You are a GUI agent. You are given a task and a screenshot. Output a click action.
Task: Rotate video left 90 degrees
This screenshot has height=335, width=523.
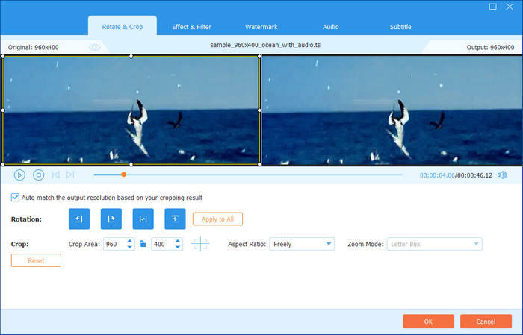coord(79,219)
